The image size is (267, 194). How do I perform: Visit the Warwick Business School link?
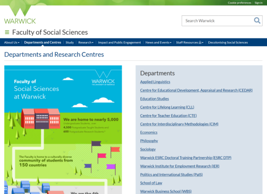[x=166, y=191]
